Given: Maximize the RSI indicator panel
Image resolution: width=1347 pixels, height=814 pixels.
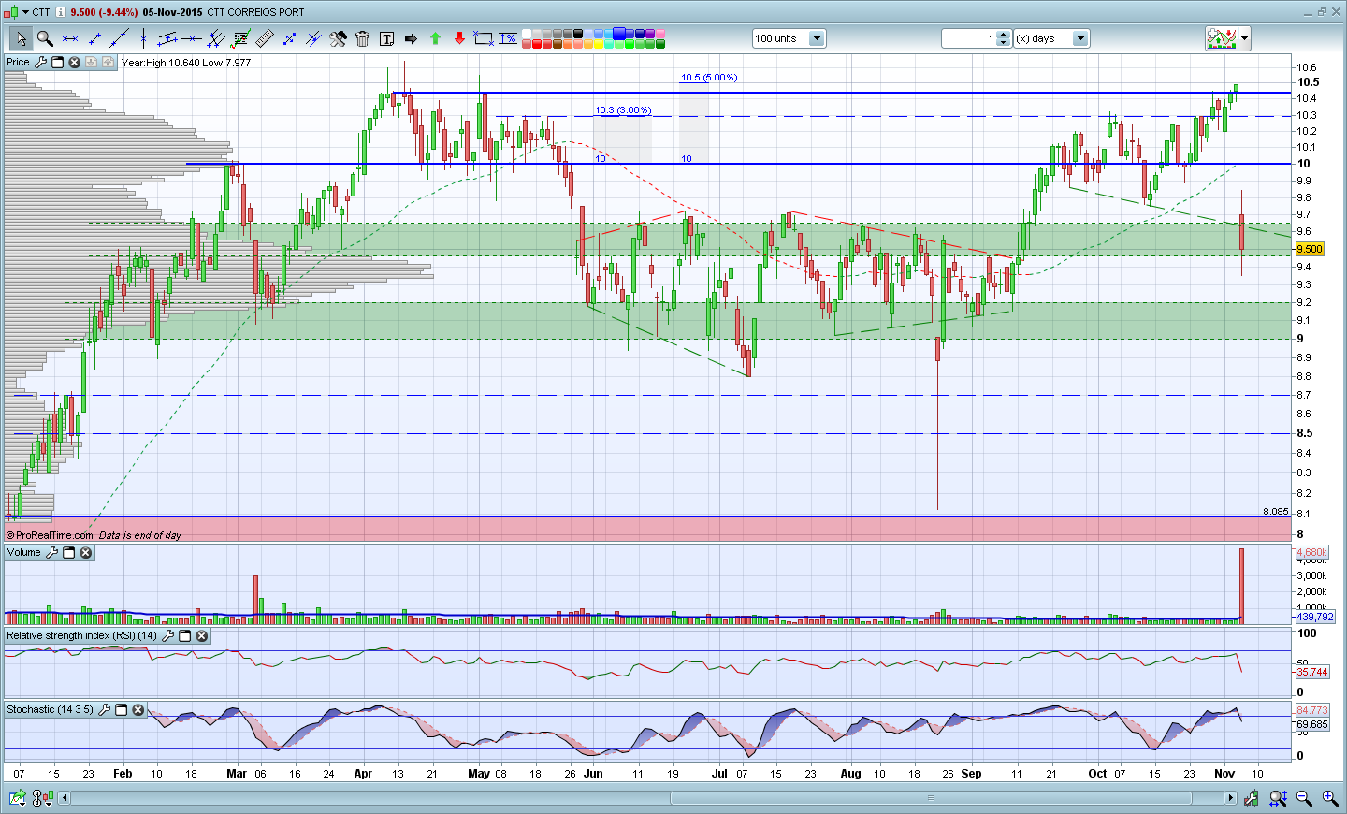Looking at the screenshot, I should 184,636.
